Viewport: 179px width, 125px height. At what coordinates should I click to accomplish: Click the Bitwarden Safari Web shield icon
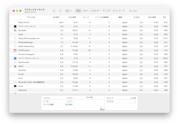[x=15, y=82]
